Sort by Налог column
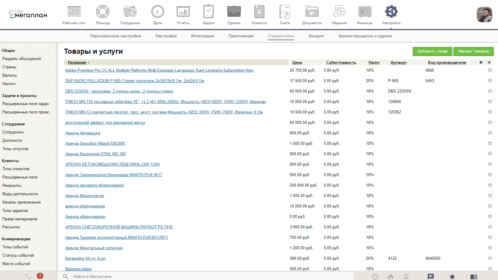This screenshot has width=498, height=280. [374, 62]
